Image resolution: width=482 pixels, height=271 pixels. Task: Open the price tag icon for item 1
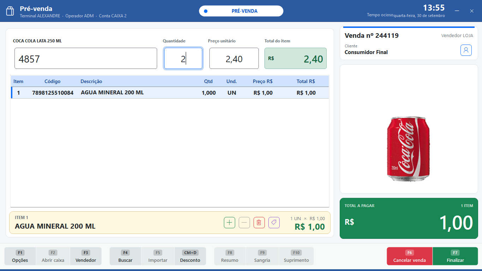pos(274,223)
